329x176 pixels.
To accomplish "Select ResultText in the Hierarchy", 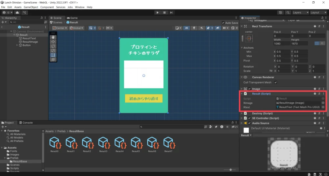I will tap(29, 38).
